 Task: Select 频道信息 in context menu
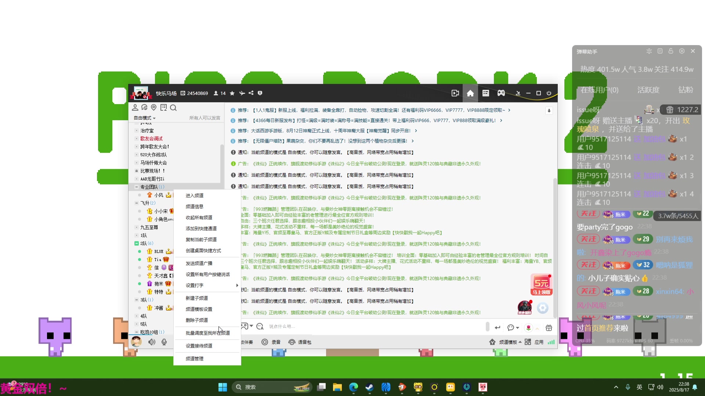[207, 206]
